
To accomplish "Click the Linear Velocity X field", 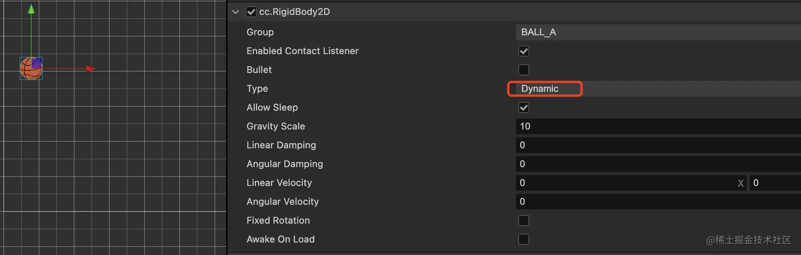I will [625, 183].
